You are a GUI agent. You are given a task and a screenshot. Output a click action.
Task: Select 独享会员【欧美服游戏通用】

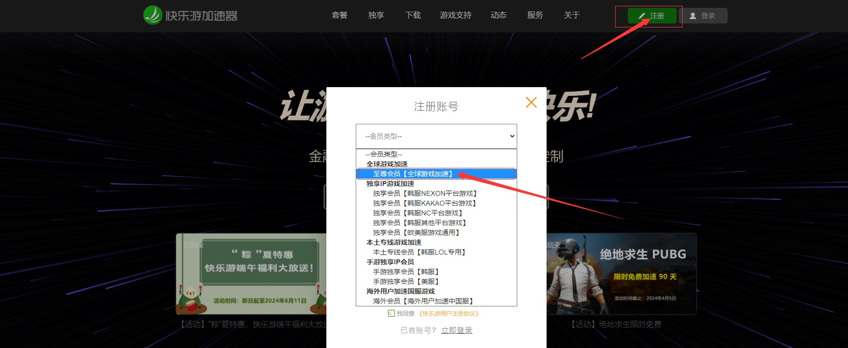click(436, 232)
